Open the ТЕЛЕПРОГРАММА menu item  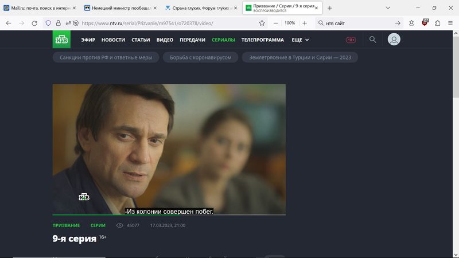(263, 40)
